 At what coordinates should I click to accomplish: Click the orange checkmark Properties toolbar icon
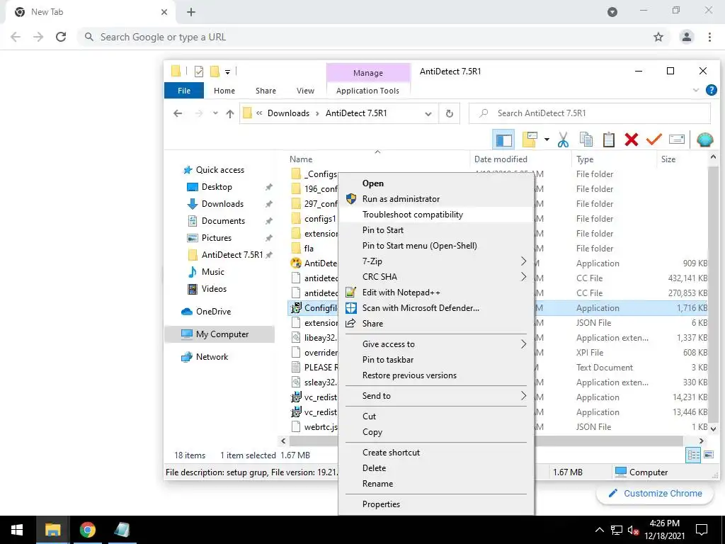[x=653, y=140]
